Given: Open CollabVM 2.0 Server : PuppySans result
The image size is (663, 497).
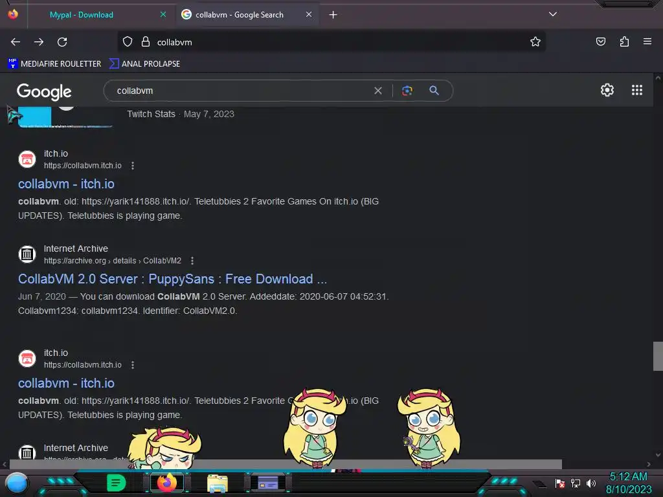Looking at the screenshot, I should click(172, 279).
